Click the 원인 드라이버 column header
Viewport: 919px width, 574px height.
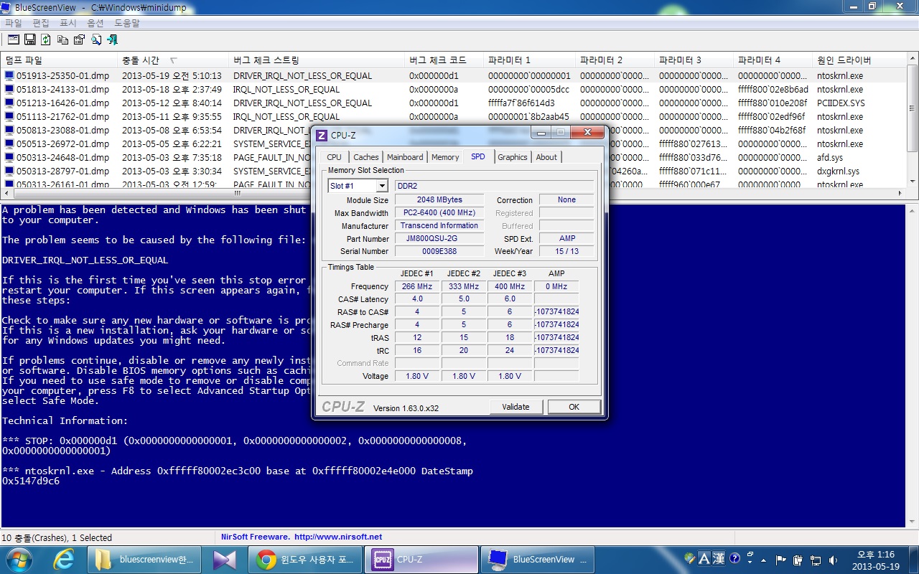point(859,60)
